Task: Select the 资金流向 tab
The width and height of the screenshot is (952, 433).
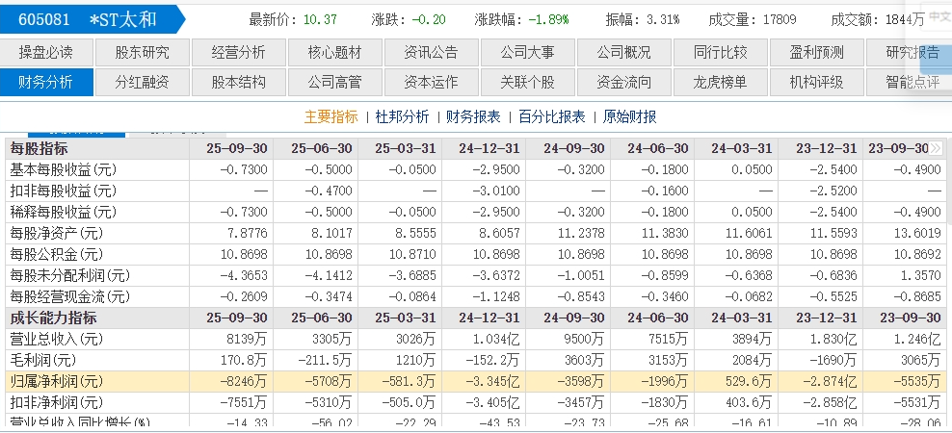Action: [x=623, y=83]
